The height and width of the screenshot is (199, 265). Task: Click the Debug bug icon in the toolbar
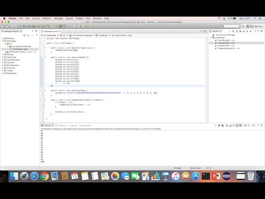coord(24,27)
